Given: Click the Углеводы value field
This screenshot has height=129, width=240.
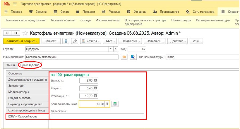Looking at the screenshot, I should pyautogui.click(x=86, y=96).
